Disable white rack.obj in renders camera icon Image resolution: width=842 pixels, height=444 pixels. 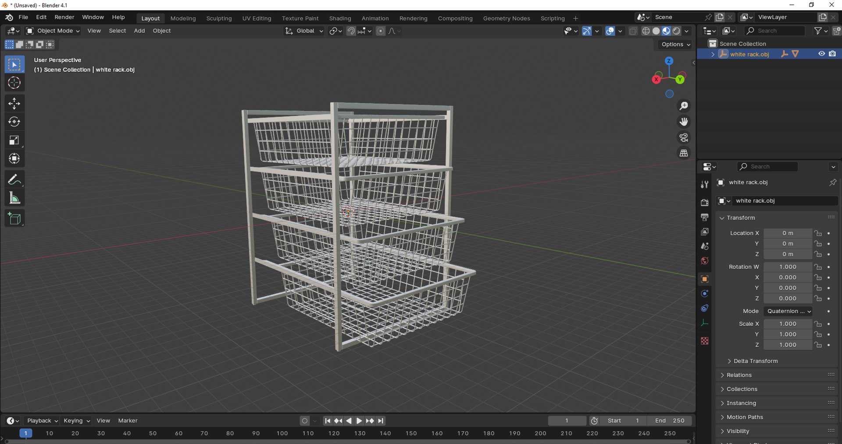point(832,54)
